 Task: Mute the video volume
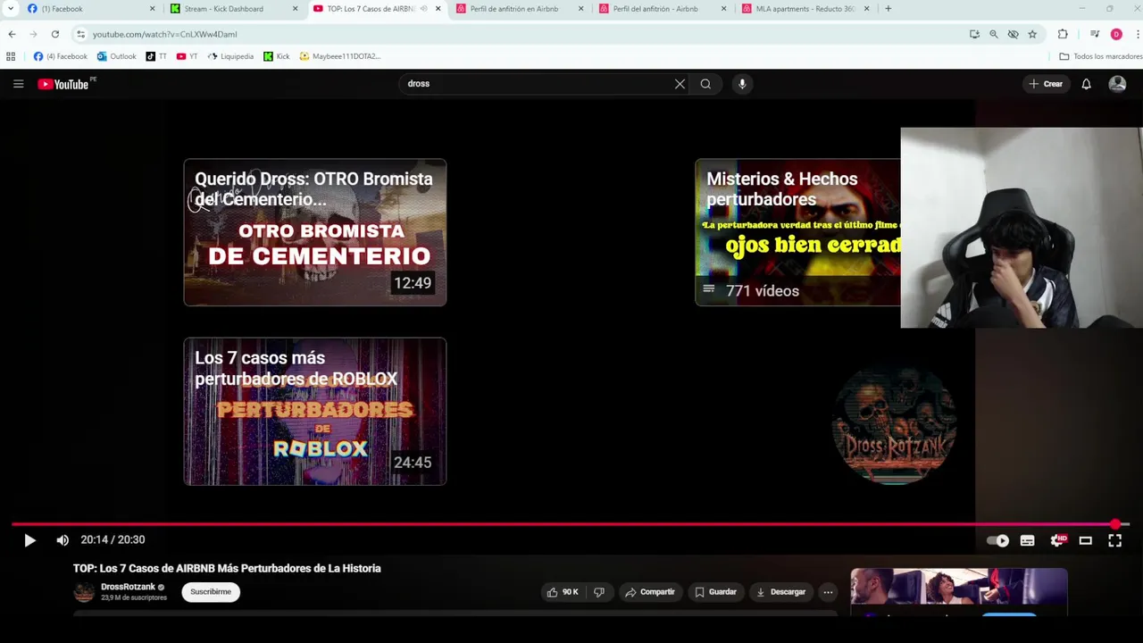[63, 540]
